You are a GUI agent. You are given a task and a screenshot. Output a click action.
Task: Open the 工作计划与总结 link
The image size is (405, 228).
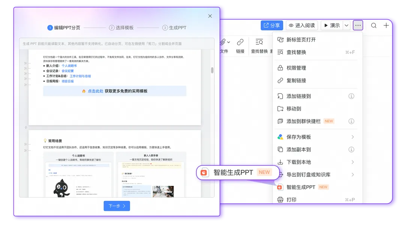pyautogui.click(x=80, y=76)
